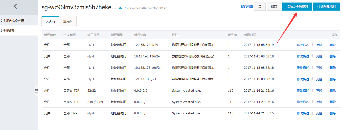Click 删除 for 10.153.176.106/24 rule
Image resolution: width=343 pixels, height=130 pixels.
(333, 68)
